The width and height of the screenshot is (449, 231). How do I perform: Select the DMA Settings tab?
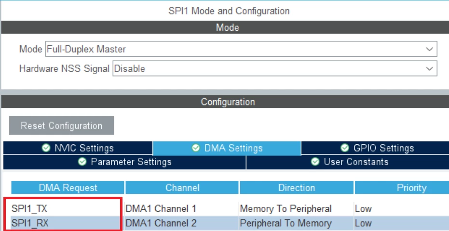227,148
